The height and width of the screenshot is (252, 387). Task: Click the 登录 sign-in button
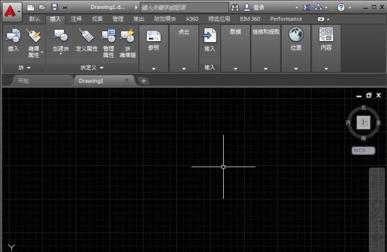click(254, 7)
